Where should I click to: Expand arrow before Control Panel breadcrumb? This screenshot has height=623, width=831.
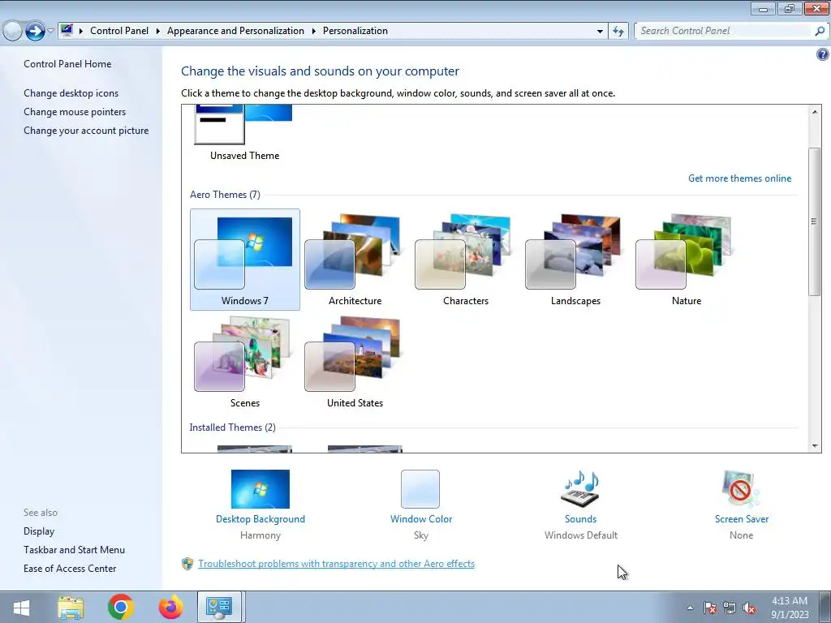[x=81, y=32]
